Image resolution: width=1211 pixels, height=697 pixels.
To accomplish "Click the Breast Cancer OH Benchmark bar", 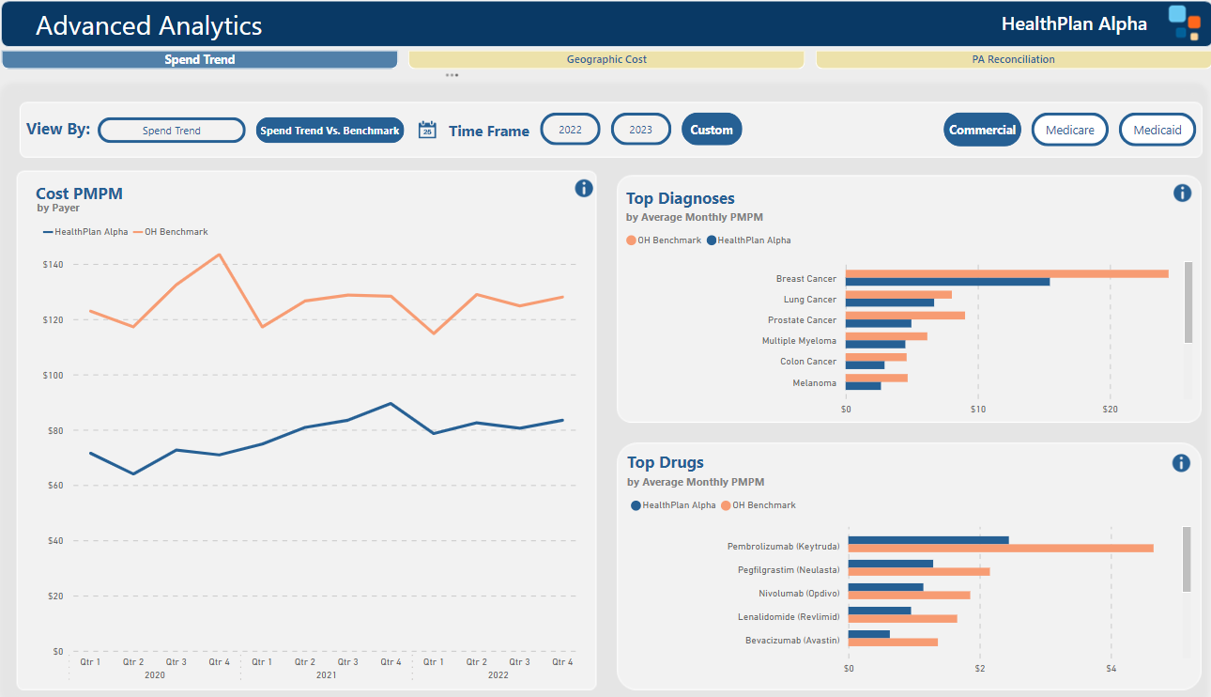I will (1007, 274).
